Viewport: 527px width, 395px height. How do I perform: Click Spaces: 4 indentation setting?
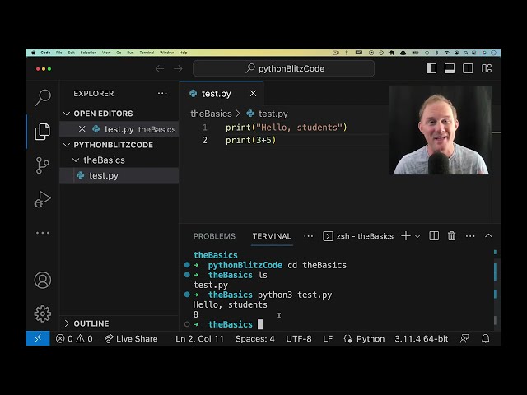[254, 338]
